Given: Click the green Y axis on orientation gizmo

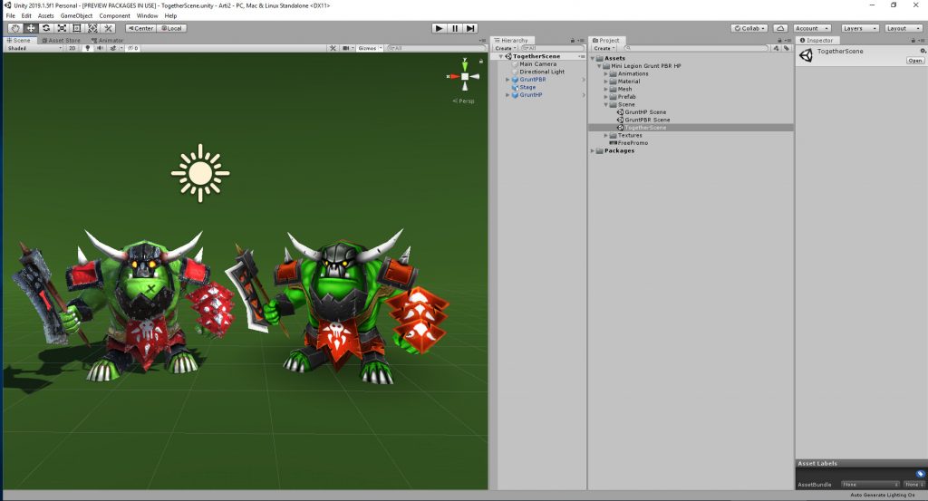Looking at the screenshot, I should tap(465, 64).
